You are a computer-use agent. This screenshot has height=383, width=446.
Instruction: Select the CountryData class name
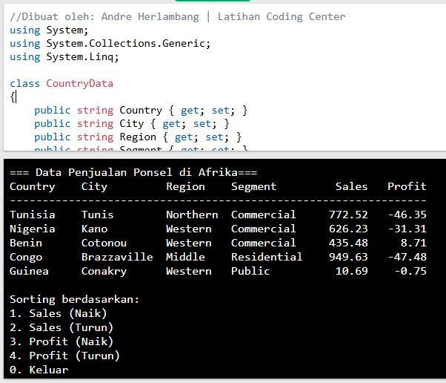[80, 83]
